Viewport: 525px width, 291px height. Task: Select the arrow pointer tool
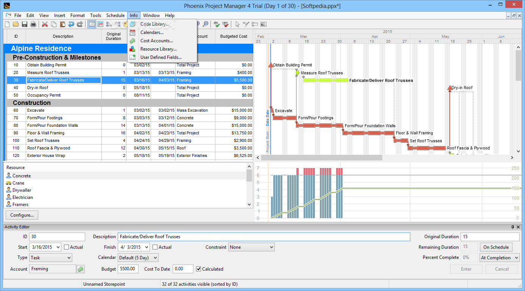[237, 24]
